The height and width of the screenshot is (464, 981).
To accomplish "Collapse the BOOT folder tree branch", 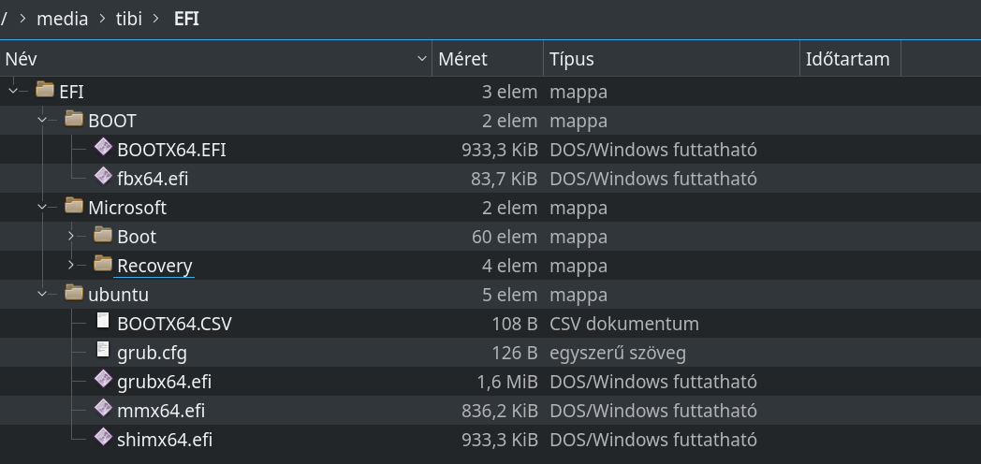I will point(42,120).
